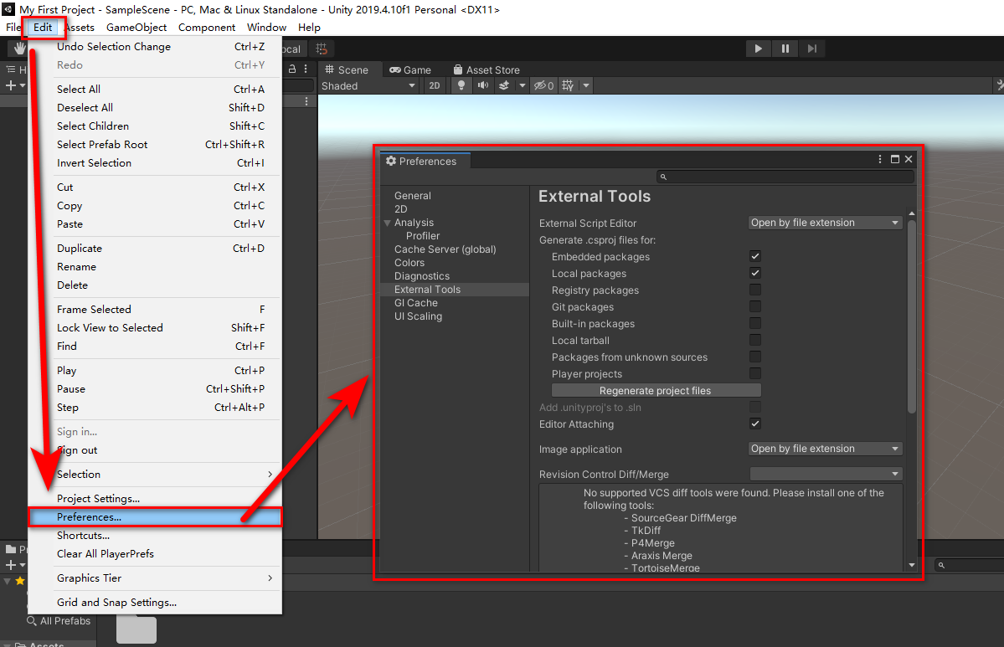Open External Script Editor dropdown
1004x647 pixels.
(x=826, y=223)
